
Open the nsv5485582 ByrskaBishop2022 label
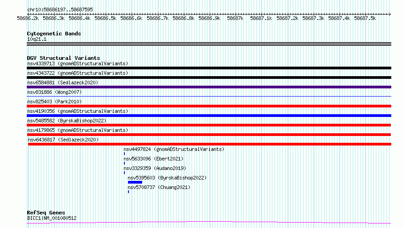(67, 121)
